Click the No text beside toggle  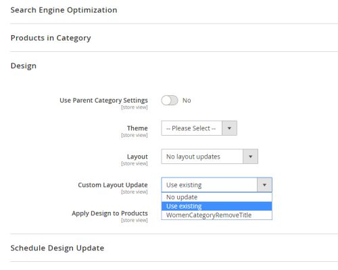point(187,101)
